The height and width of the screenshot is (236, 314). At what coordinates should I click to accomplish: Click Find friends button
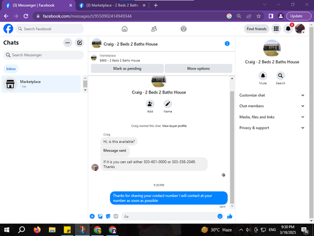(x=256, y=29)
